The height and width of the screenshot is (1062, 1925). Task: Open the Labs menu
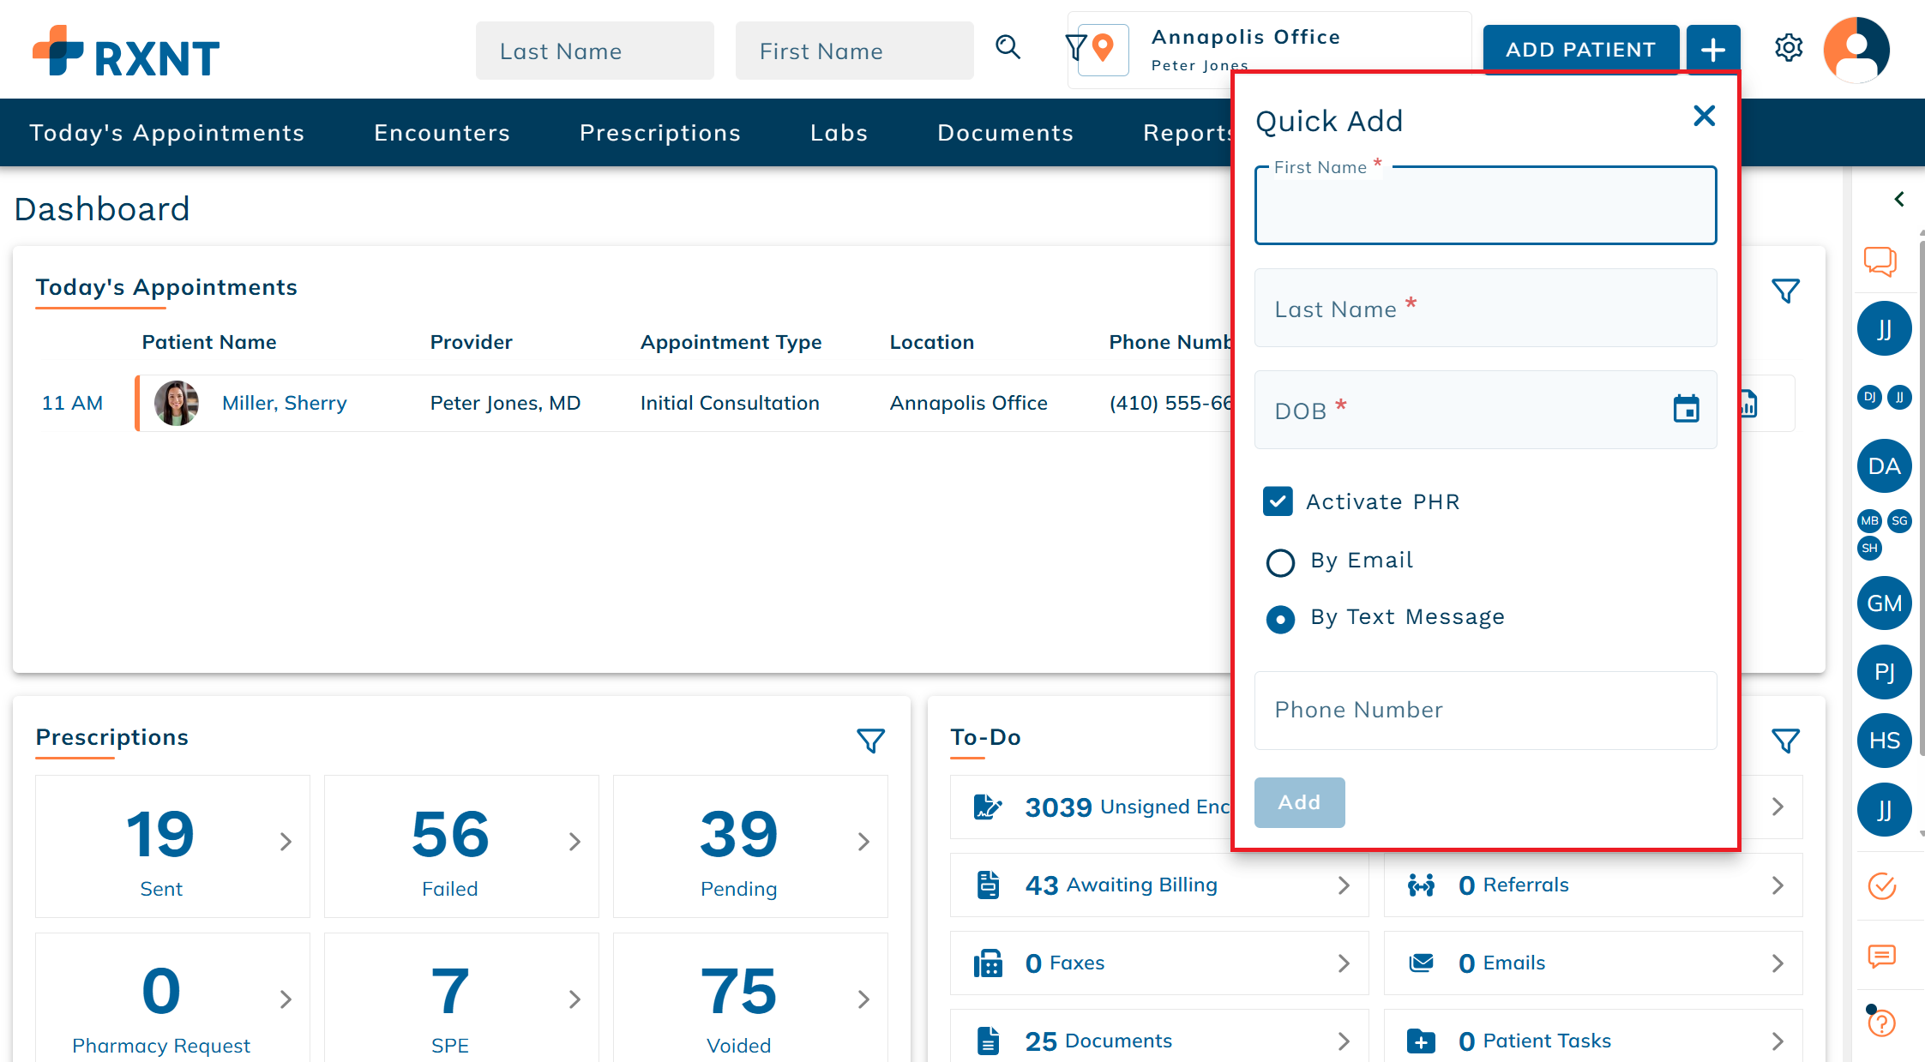coord(839,133)
